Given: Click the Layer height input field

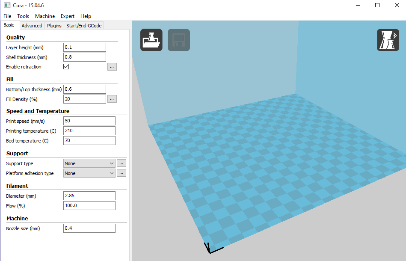Looking at the screenshot, I should coord(84,47).
